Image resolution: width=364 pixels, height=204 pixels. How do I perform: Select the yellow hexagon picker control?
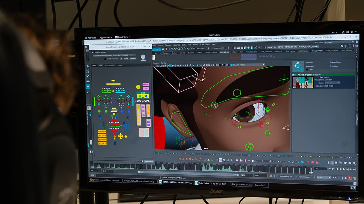tap(138, 87)
